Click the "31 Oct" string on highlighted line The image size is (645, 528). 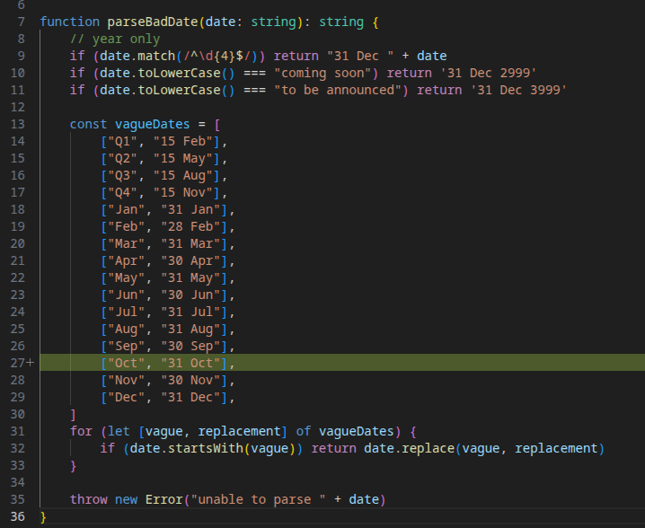190,363
